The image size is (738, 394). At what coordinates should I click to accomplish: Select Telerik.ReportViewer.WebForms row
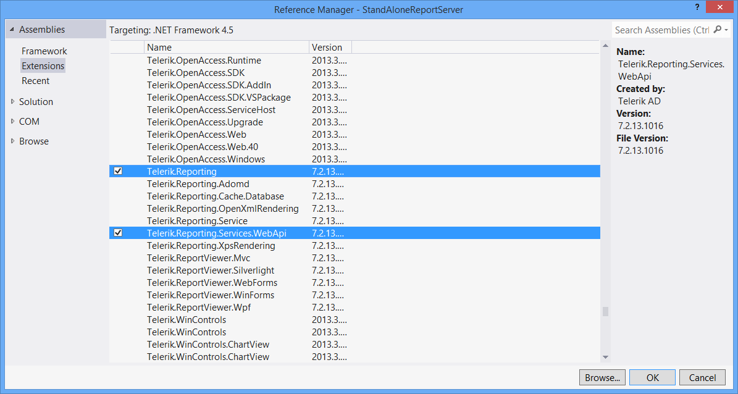(x=355, y=282)
